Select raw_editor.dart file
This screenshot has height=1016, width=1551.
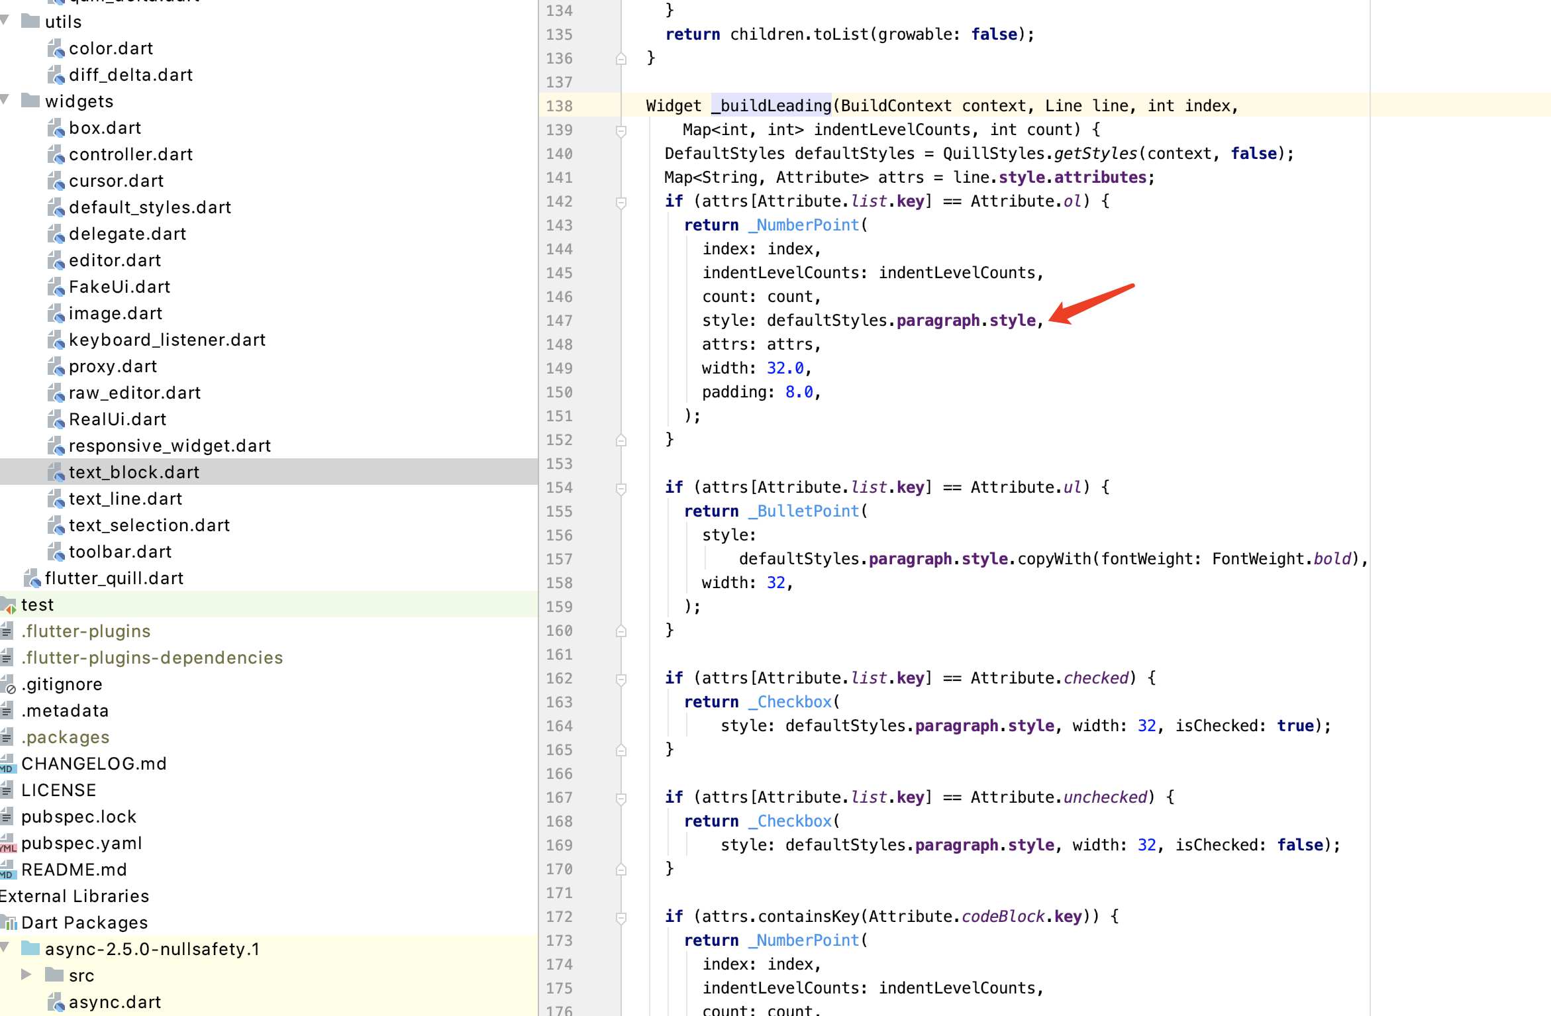[134, 393]
